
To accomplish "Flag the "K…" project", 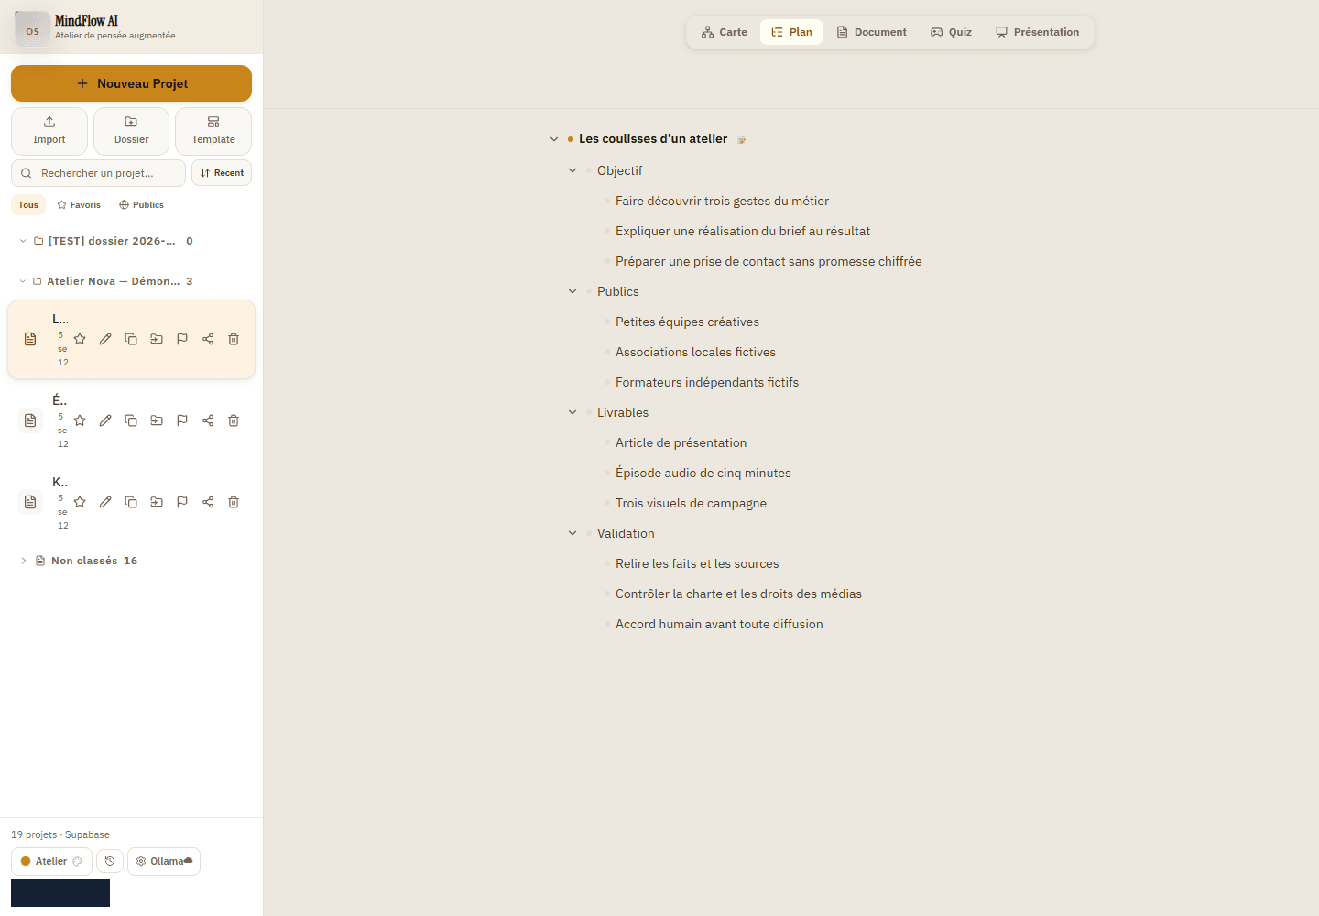I will coord(182,502).
